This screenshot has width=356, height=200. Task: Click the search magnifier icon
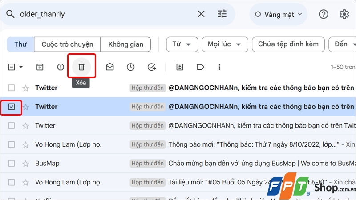pyautogui.click(x=10, y=14)
